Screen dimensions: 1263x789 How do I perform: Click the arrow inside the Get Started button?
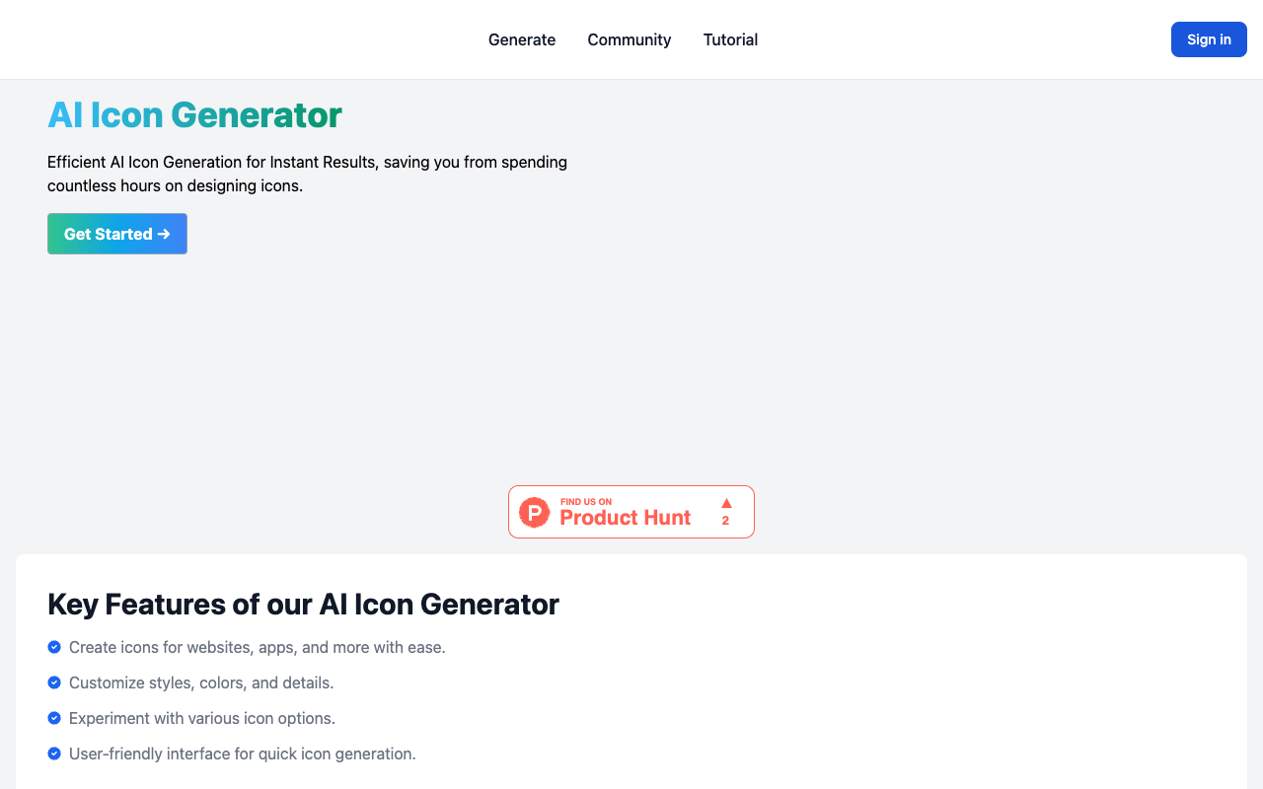[164, 234]
